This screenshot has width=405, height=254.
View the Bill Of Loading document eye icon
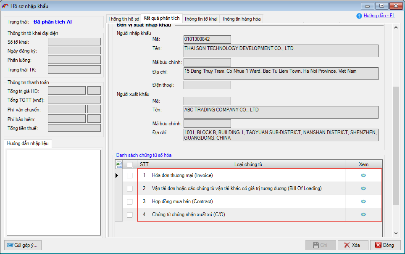pyautogui.click(x=363, y=188)
